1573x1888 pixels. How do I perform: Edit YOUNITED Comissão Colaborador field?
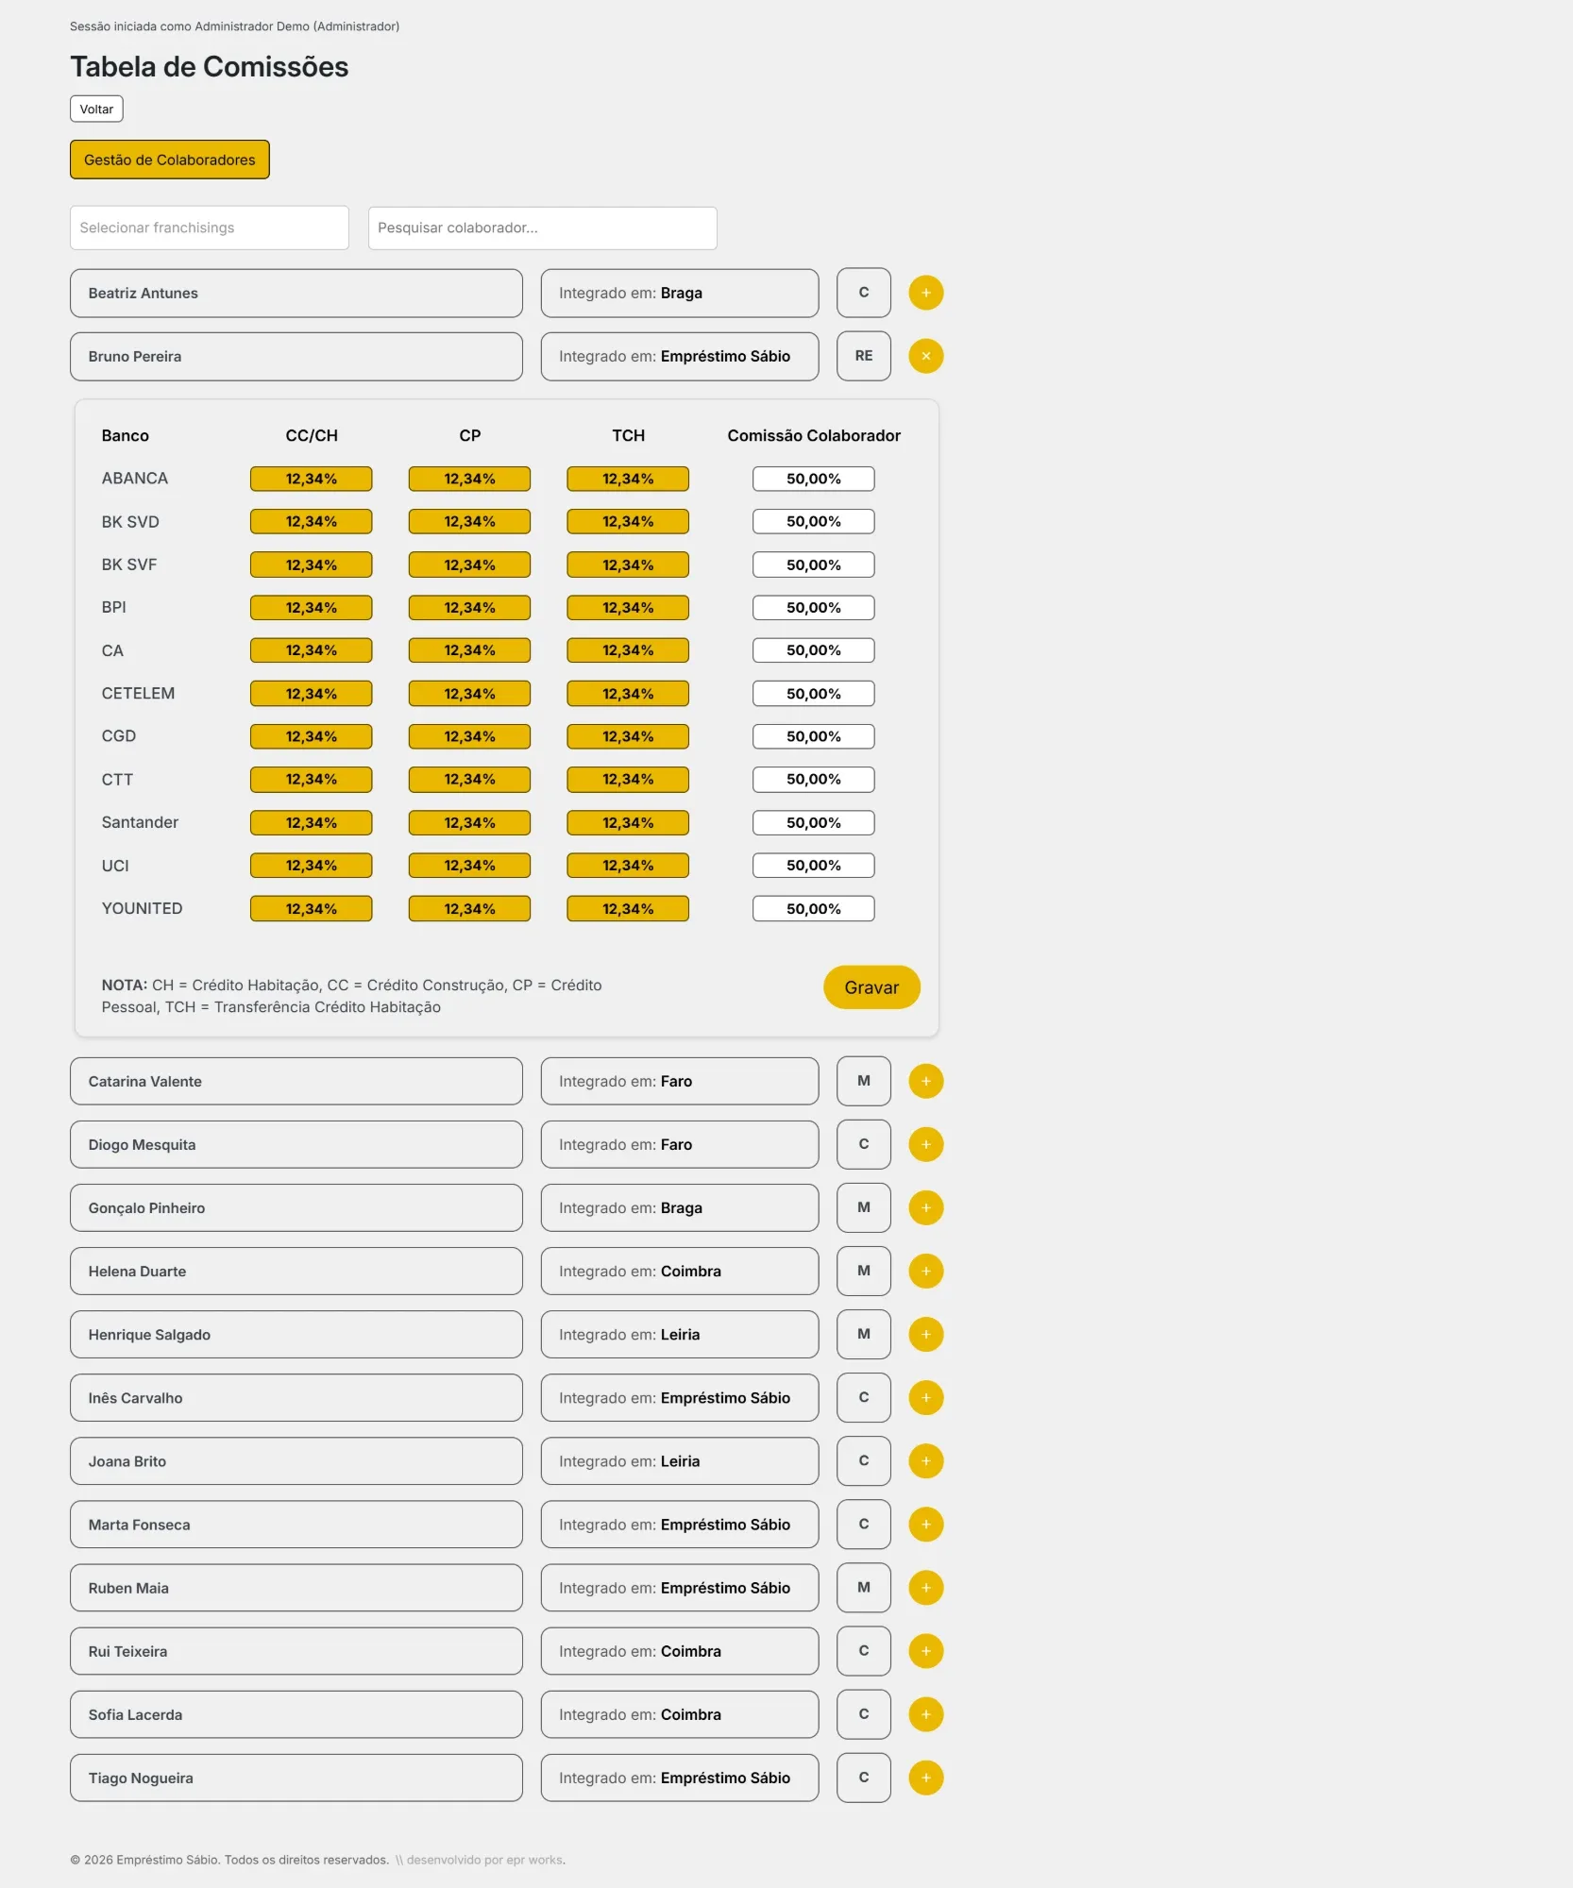[x=813, y=908]
